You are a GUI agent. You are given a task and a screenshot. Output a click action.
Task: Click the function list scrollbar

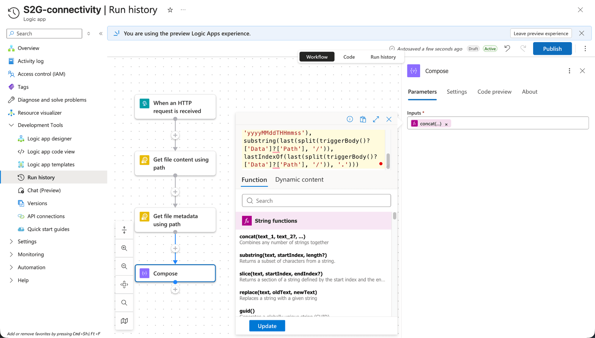click(x=394, y=216)
